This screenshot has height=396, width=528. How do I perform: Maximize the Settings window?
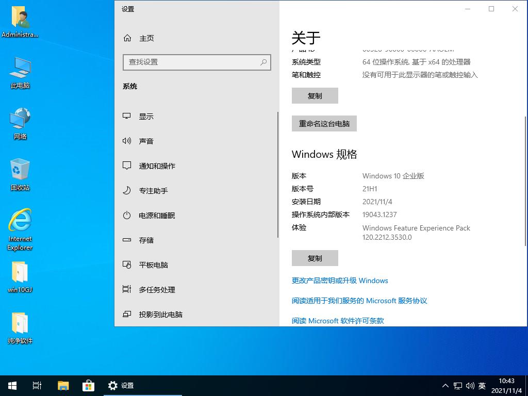[491, 9]
